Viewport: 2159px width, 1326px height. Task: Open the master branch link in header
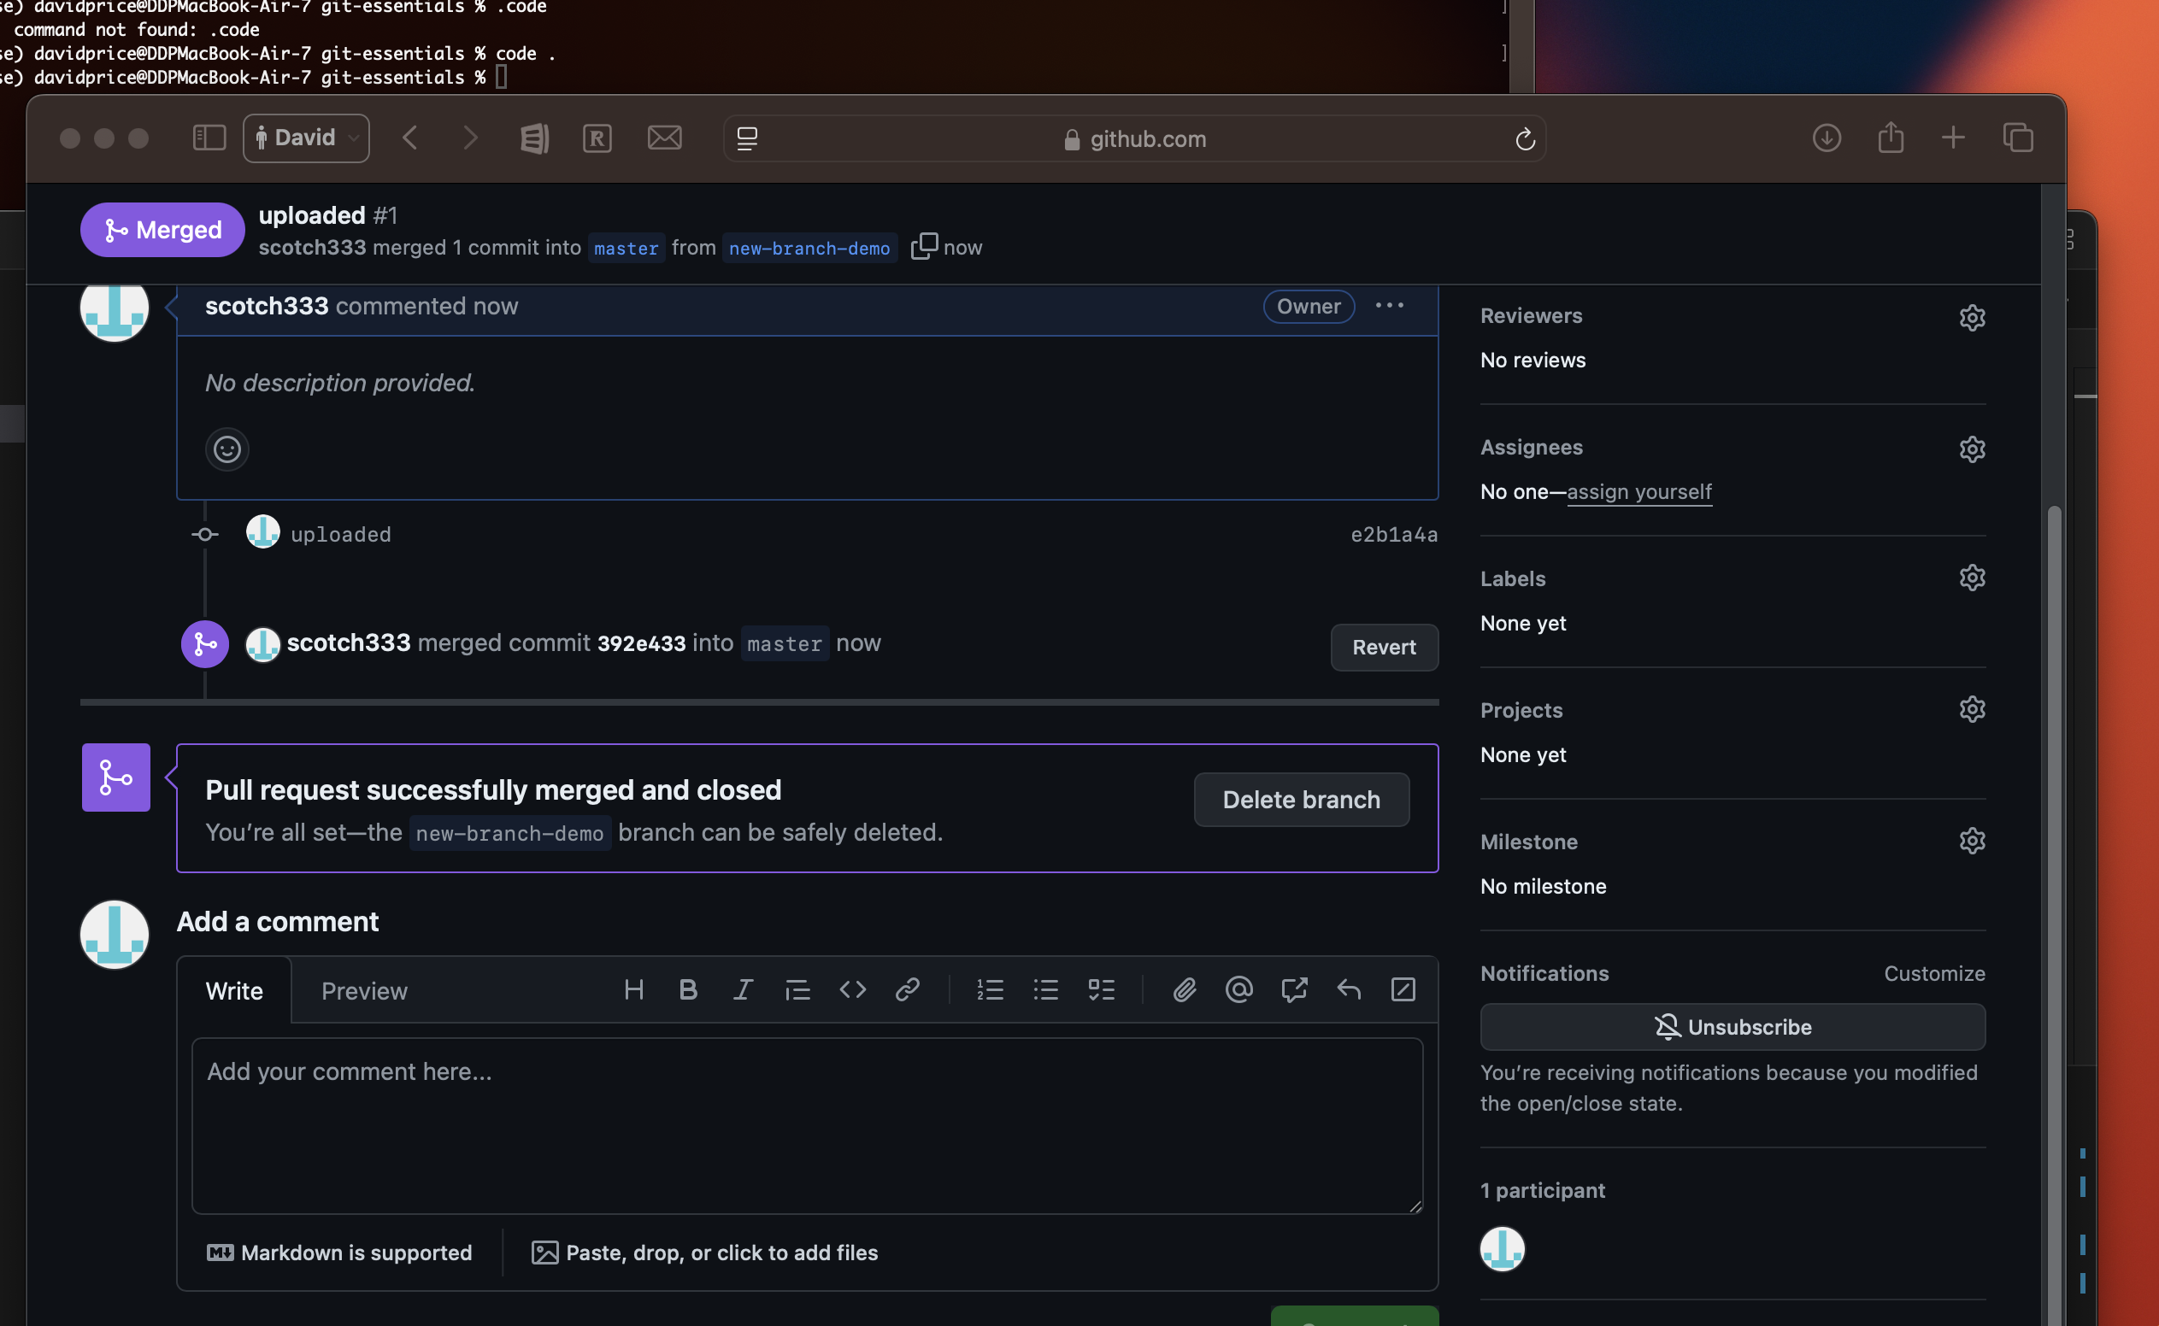[x=627, y=248]
